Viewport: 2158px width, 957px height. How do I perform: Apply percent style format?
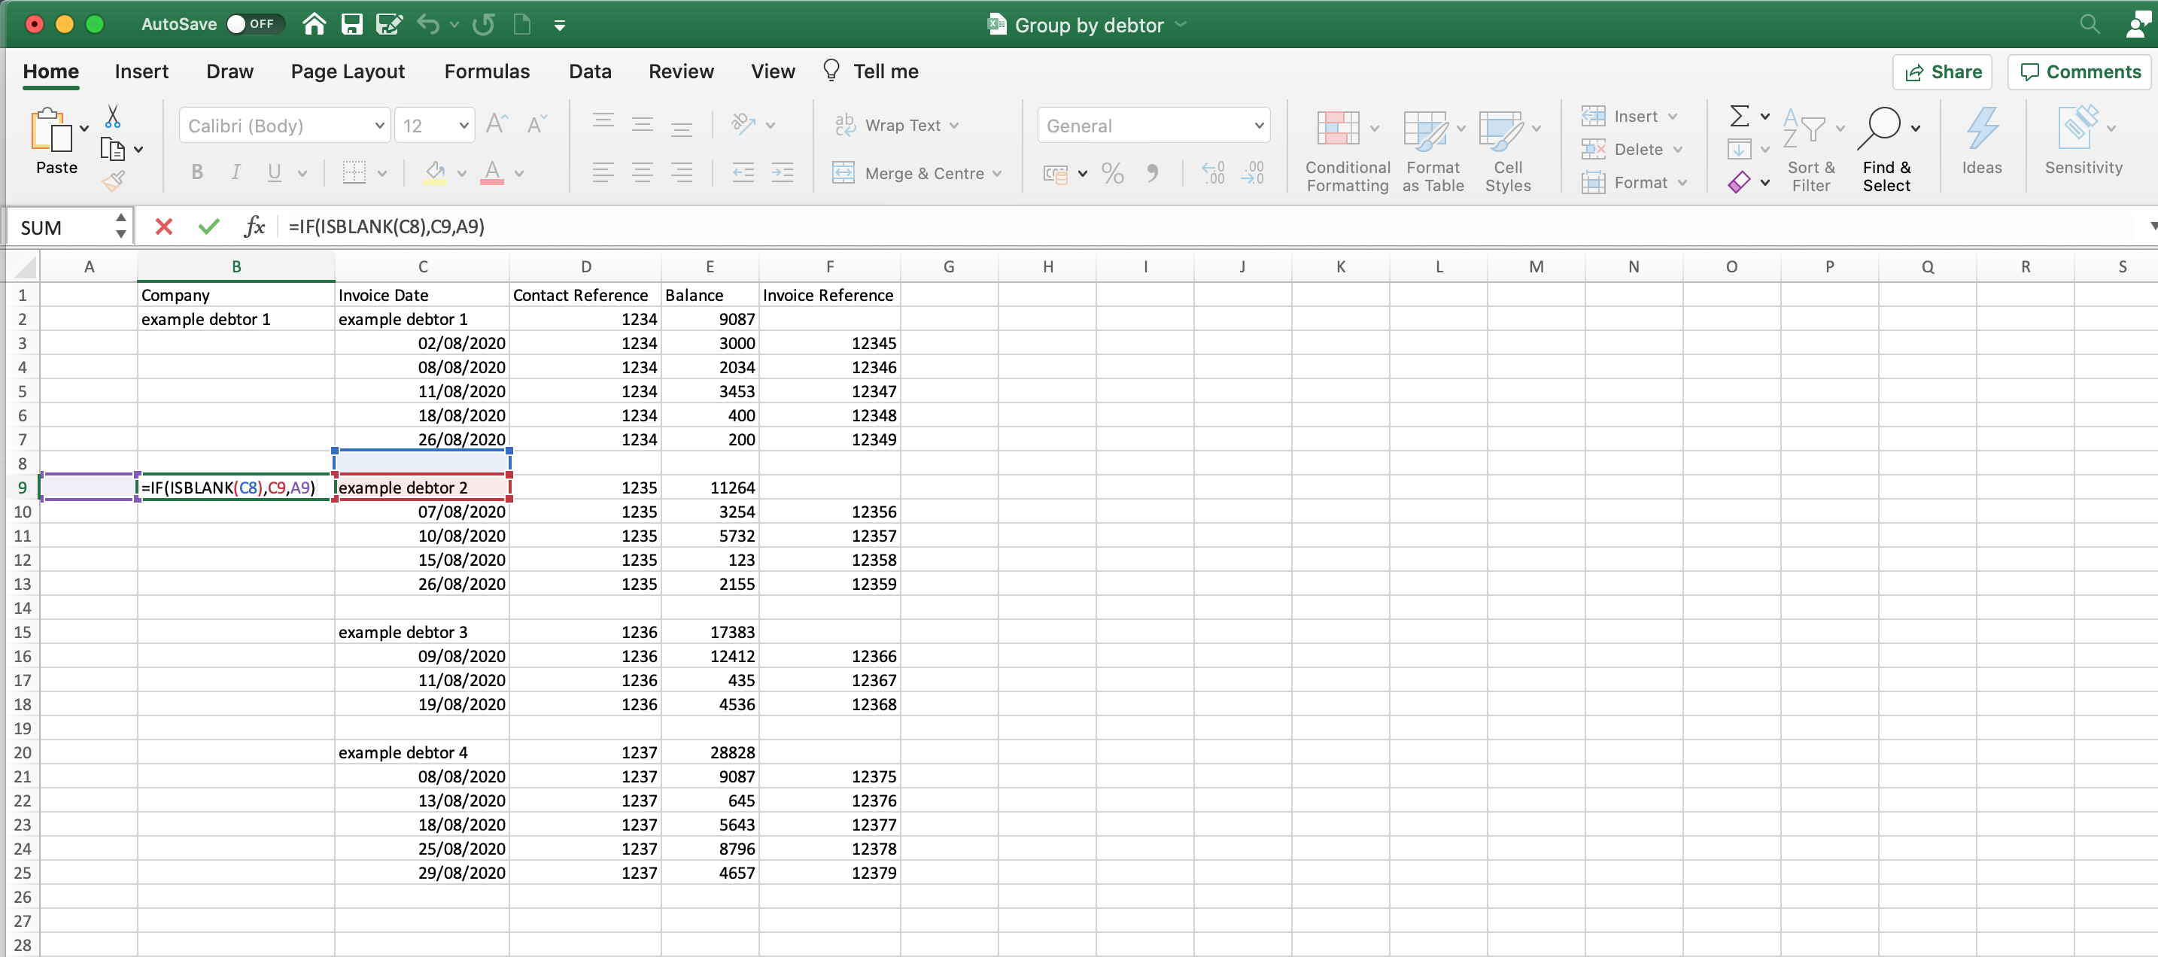click(x=1113, y=172)
